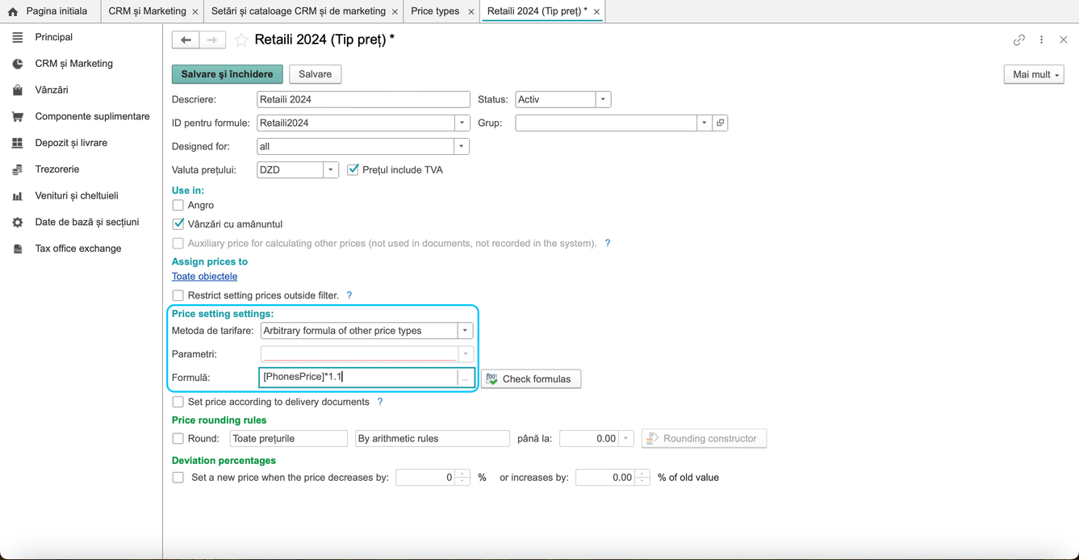Enable Set a new price when price decreases
Screen dimensions: 1079x560
point(178,478)
